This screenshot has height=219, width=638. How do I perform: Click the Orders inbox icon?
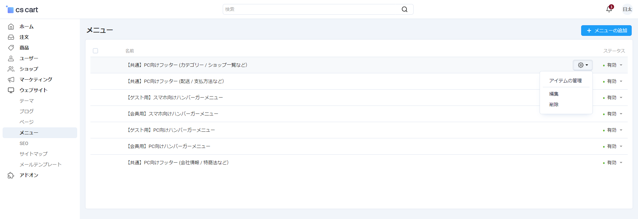pos(11,37)
